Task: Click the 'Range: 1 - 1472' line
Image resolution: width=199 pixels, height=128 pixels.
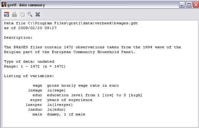Action: tap(35, 66)
